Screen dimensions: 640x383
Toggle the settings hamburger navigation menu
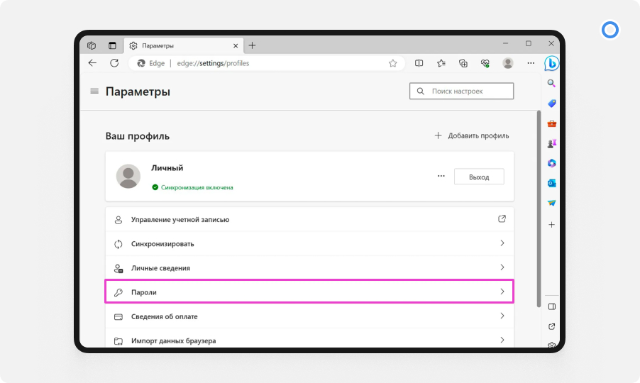[94, 91]
